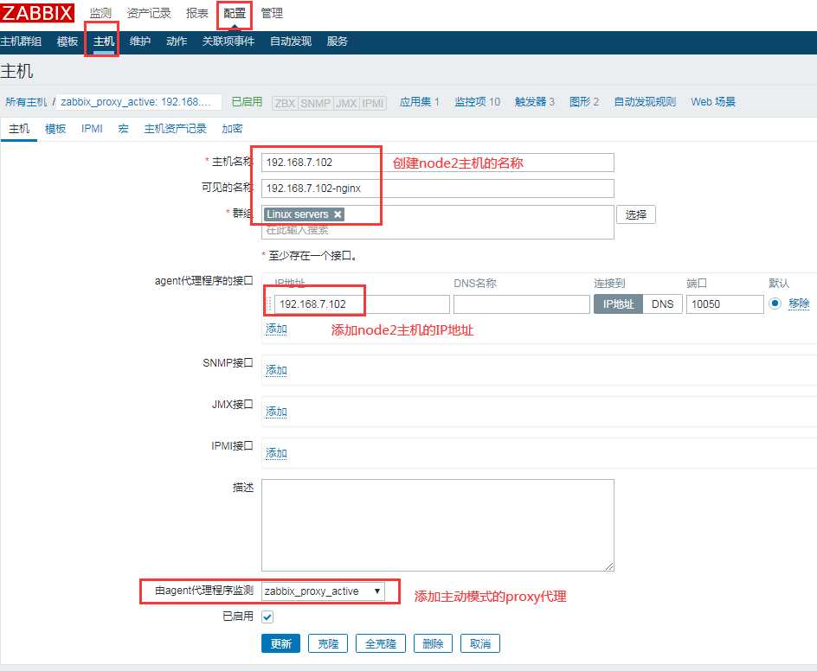The image size is (817, 671).
Task: Open the 报表 top menu
Action: click(197, 14)
